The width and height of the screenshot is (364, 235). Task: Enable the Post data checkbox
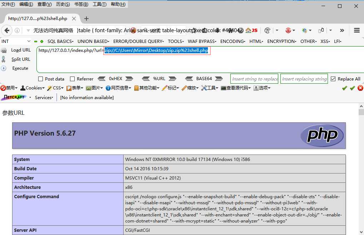(x=40, y=79)
